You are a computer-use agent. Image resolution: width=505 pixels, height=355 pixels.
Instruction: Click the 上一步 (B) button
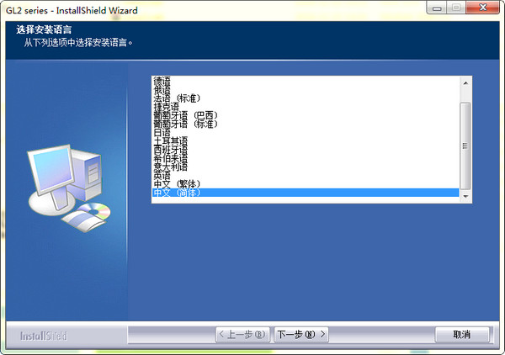pyautogui.click(x=243, y=335)
